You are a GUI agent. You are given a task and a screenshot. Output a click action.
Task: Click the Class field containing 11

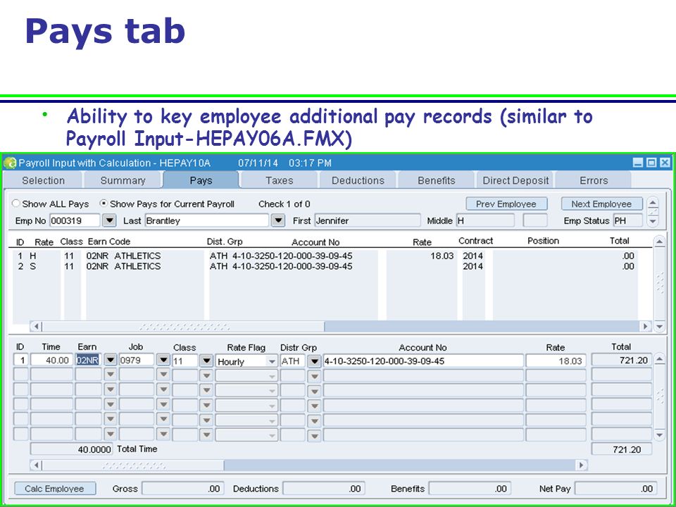[185, 361]
